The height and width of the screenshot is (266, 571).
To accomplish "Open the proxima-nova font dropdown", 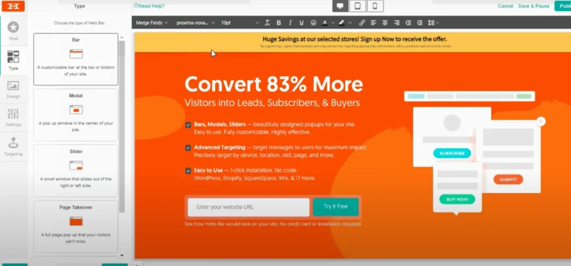I will coord(196,23).
